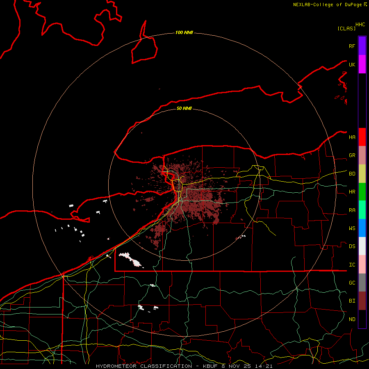Click the purple RF color swatch
369x369 pixels.
[x=362, y=46]
